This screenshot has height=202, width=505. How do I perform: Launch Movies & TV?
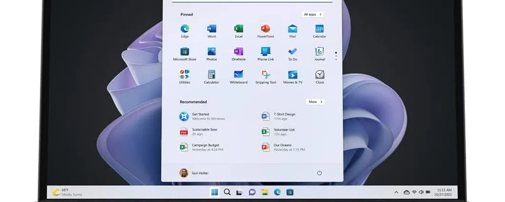click(x=293, y=77)
